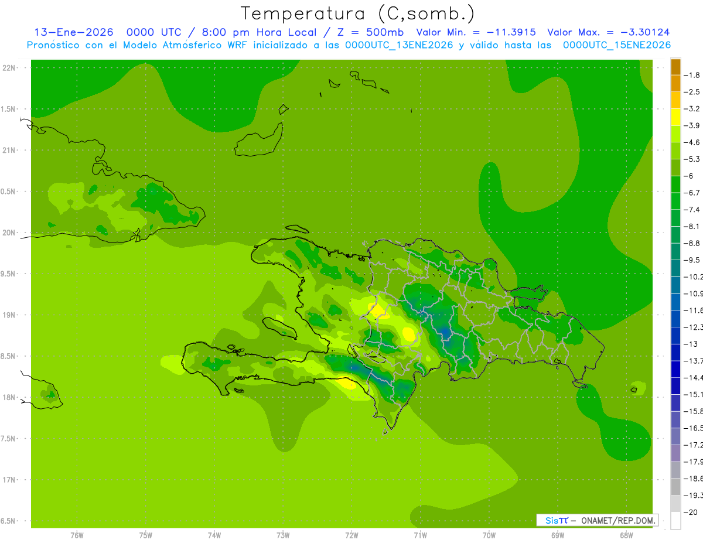703x543 pixels.
Task: Pick the gray swatch between -18.6 and -19.3
Action: tap(675, 486)
